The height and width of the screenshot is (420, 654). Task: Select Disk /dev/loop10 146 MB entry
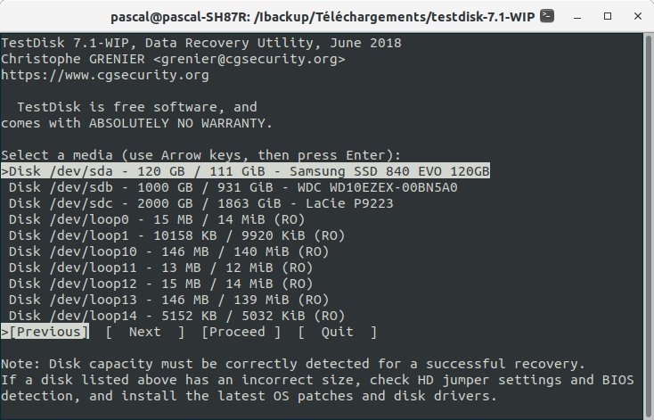pos(169,251)
